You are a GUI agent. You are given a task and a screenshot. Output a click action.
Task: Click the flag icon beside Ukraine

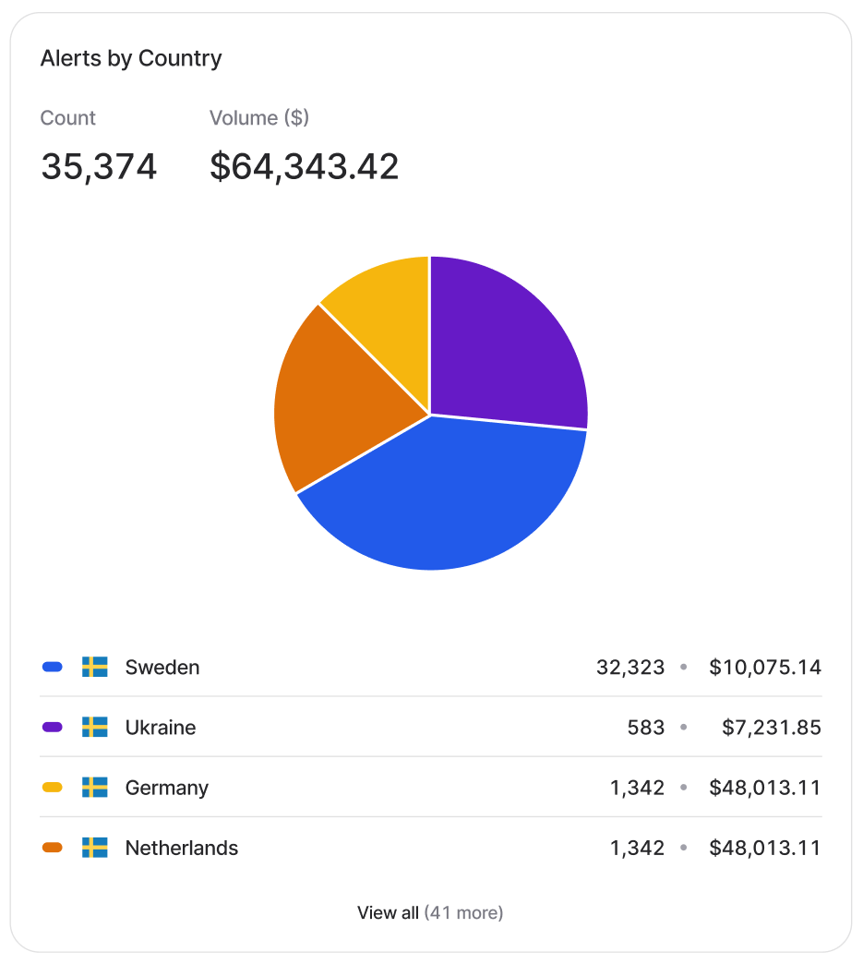point(95,727)
